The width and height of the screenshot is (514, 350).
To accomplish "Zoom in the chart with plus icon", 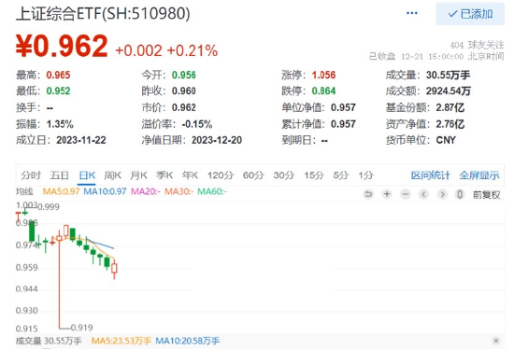I will click(387, 194).
